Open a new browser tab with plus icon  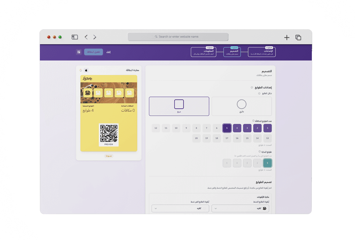287,37
